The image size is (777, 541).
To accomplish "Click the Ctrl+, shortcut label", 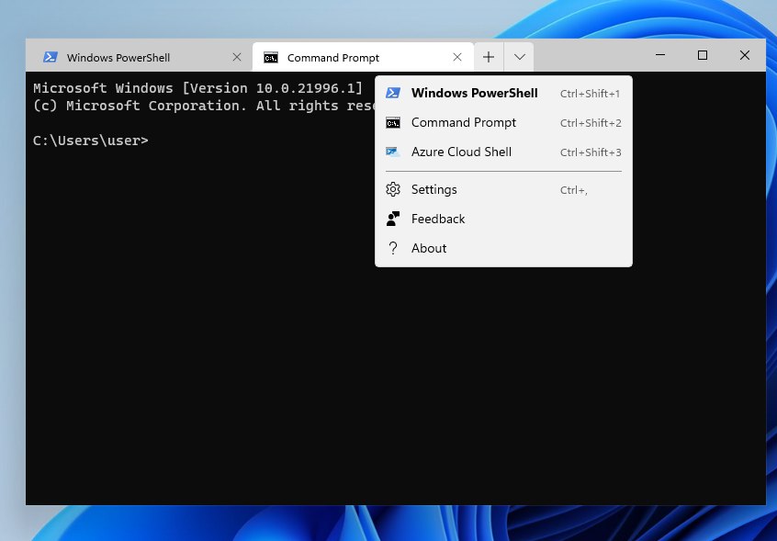I will (x=574, y=190).
